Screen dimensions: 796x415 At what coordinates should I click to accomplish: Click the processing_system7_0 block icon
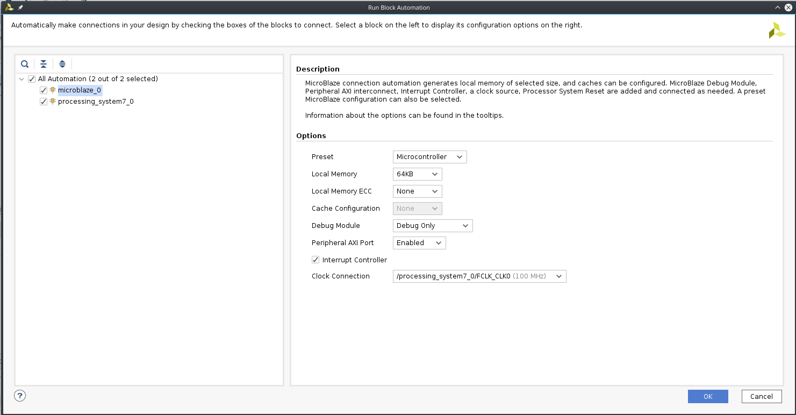click(53, 101)
